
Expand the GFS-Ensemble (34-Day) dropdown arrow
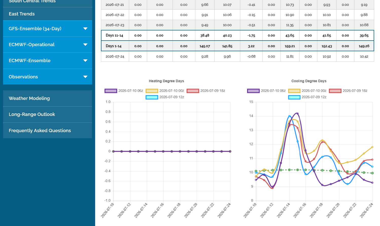(x=85, y=29)
